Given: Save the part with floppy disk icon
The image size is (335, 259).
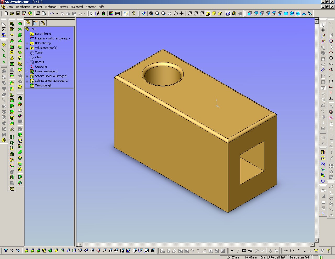Looking at the screenshot, I should [x=18, y=13].
